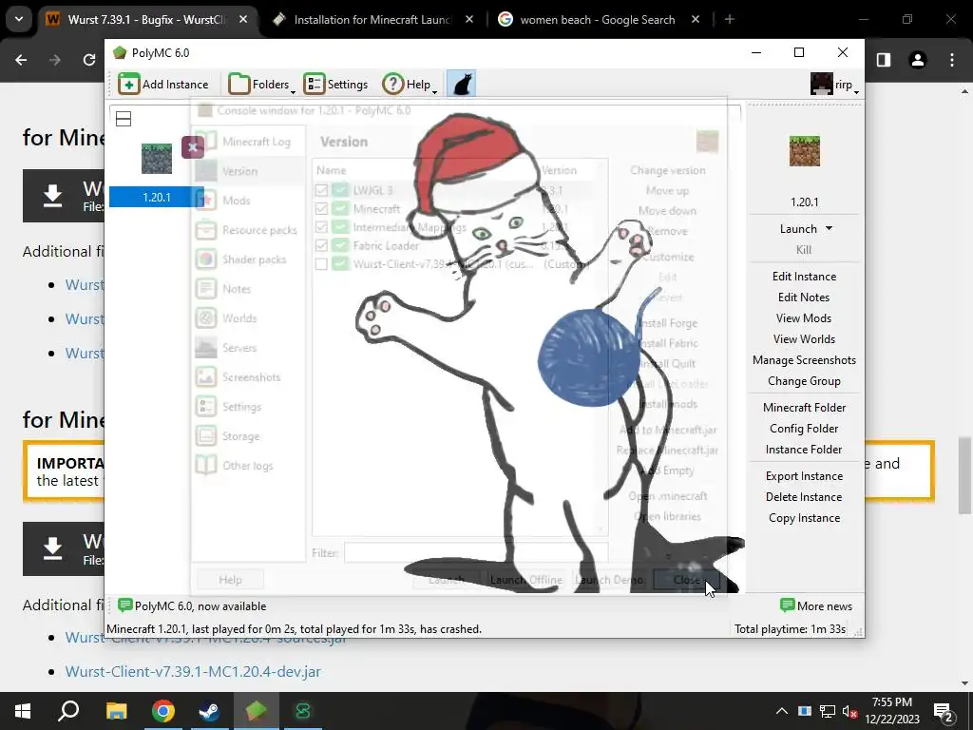The height and width of the screenshot is (730, 973).
Task: Open a new browser tab
Action: [x=730, y=19]
